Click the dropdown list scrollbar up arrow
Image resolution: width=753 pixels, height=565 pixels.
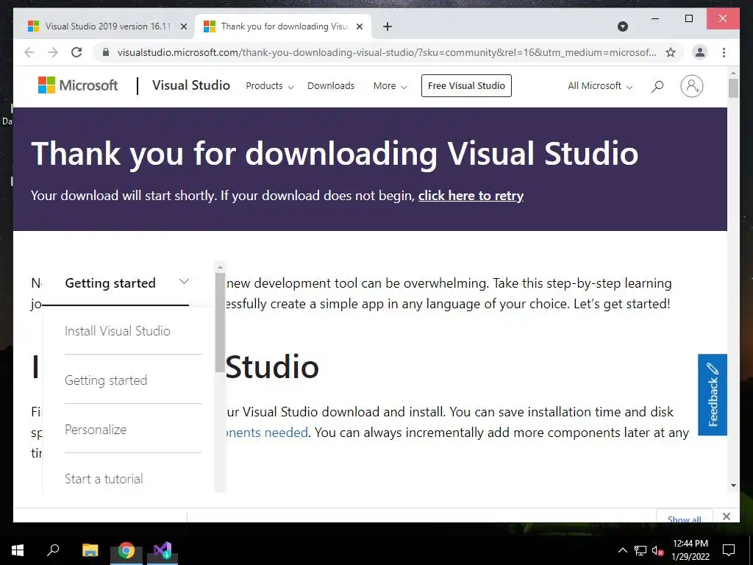point(220,267)
